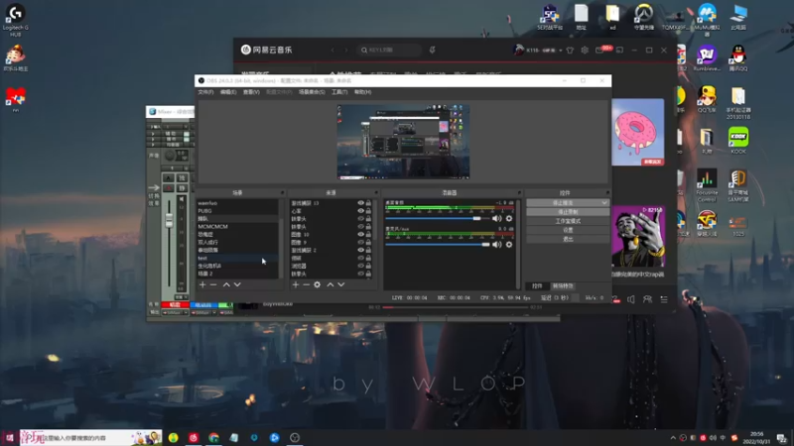Add a new scene with the plus icon
Screen dimensions: 794x446
tap(202, 285)
